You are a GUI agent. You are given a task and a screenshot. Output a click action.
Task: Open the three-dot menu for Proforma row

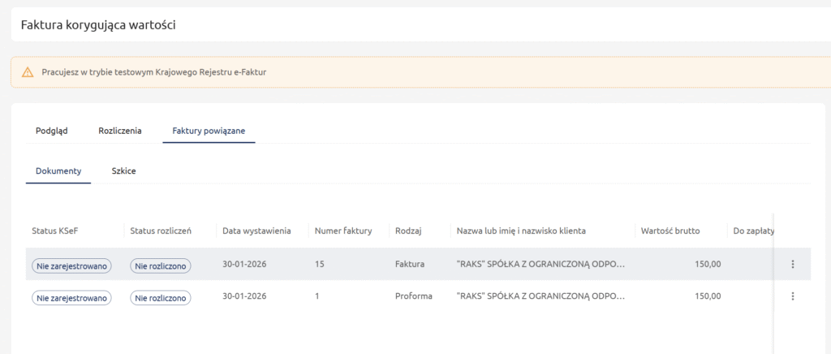(792, 297)
